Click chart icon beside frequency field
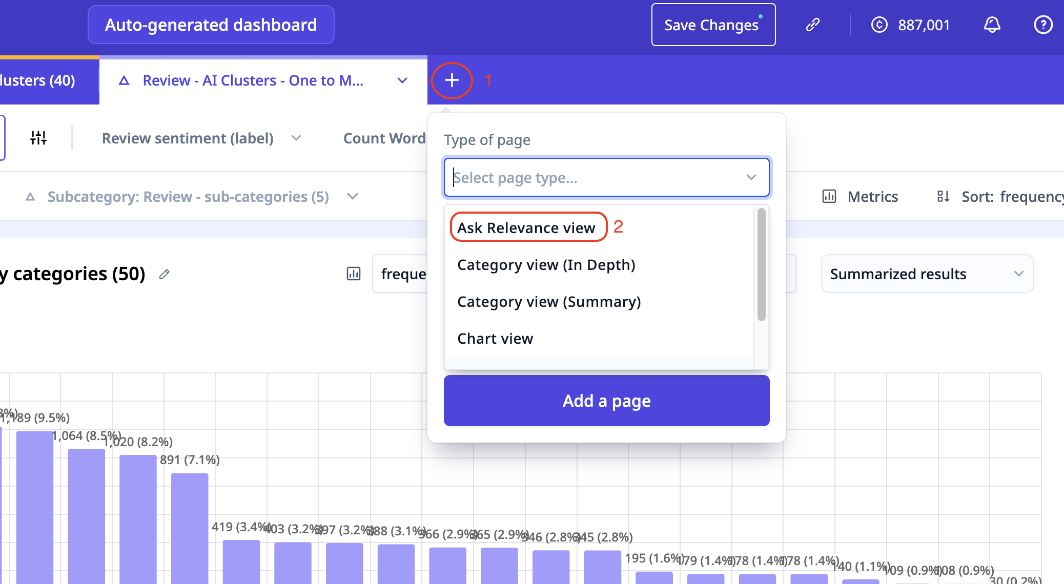 [354, 274]
